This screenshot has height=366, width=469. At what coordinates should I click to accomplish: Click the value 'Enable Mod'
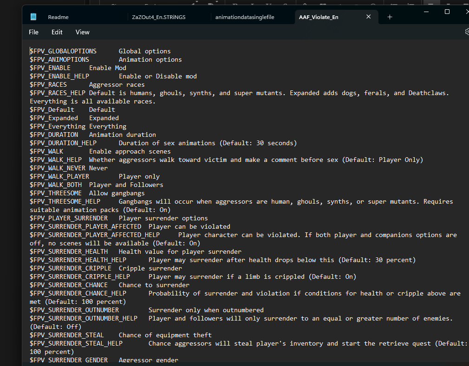(x=108, y=68)
